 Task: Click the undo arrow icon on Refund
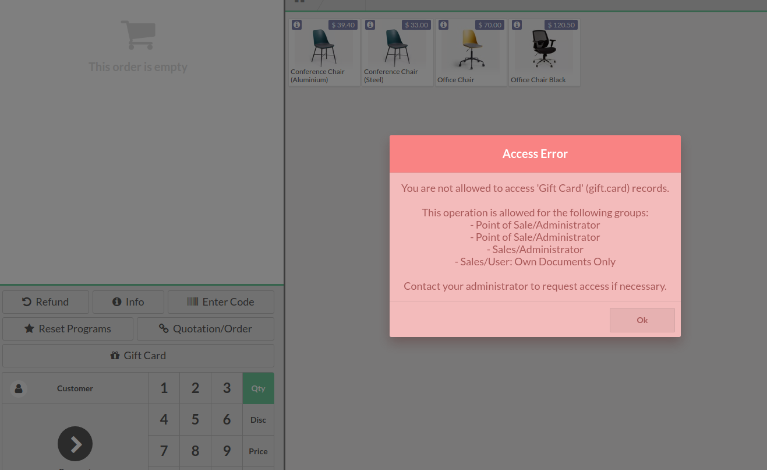(x=27, y=302)
